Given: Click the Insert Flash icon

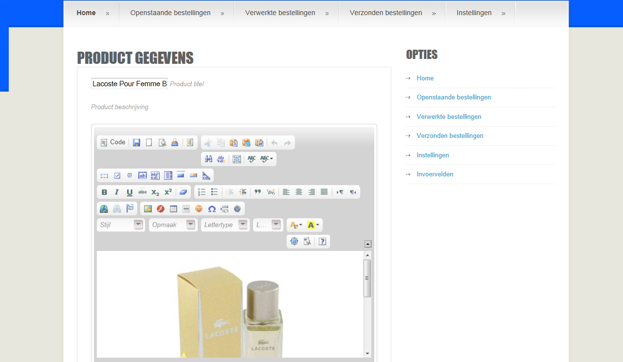Looking at the screenshot, I should pos(161,209).
